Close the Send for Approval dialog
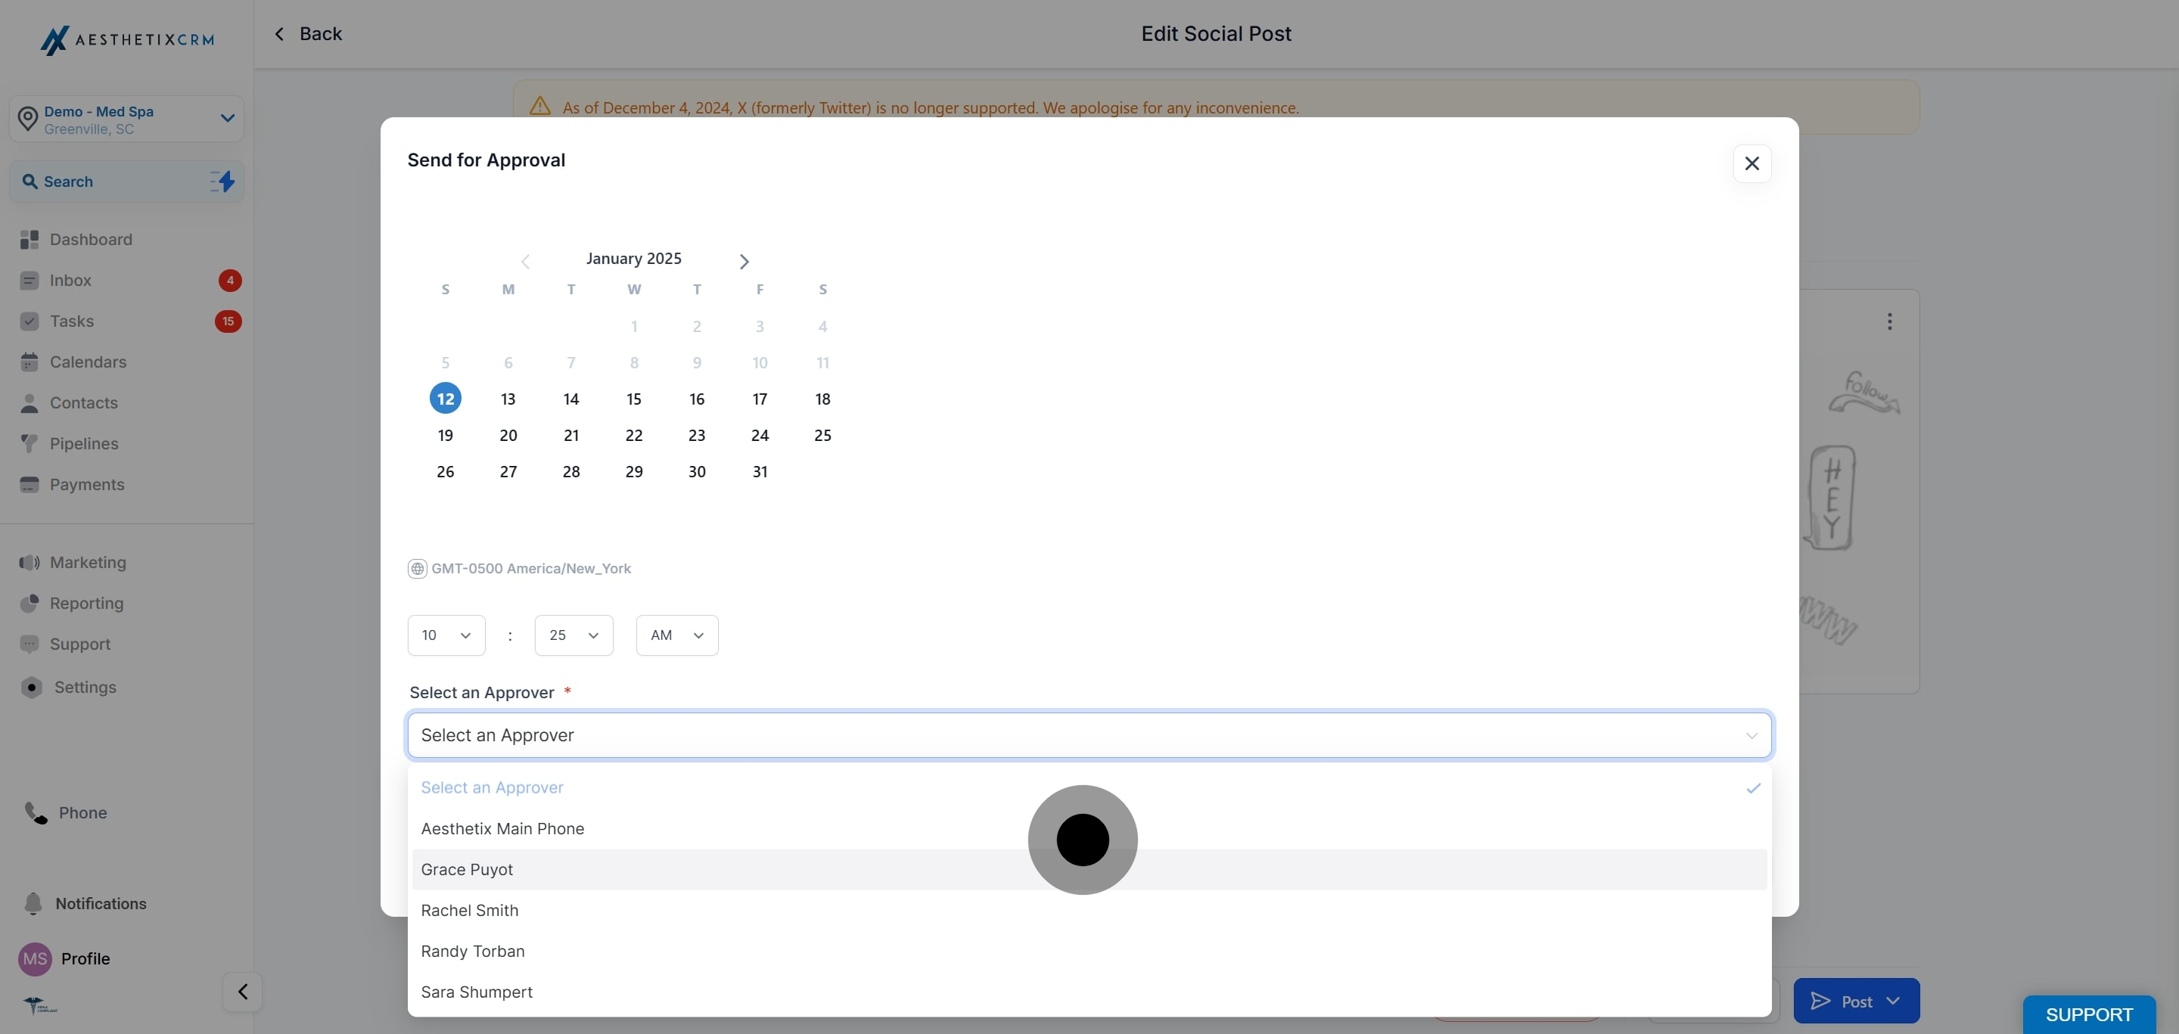Screen dimensions: 2179x1034 coord(1752,163)
